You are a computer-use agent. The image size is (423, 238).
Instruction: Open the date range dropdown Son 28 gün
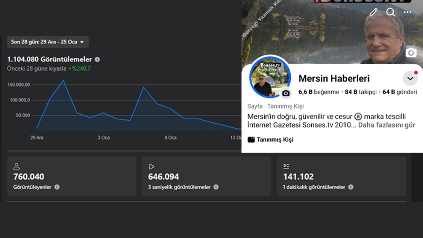point(48,42)
